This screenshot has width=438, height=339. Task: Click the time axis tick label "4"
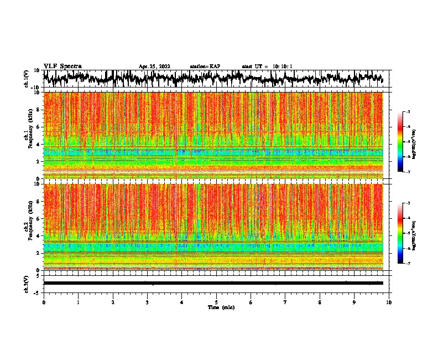182,302
